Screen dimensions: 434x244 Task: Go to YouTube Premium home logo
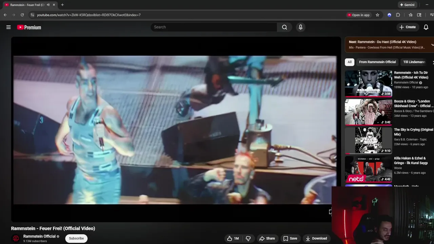coord(29,27)
